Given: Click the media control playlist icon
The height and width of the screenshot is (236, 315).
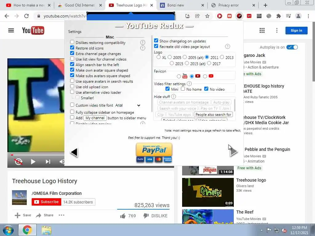Looking at the screenshot, I should point(288,16).
